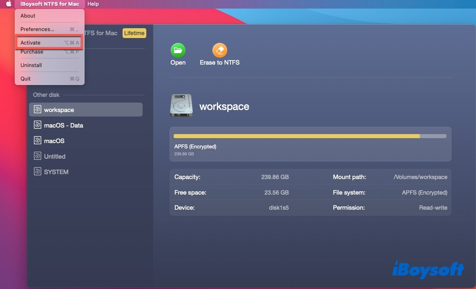476x289 pixels.
Task: Open the Help menu in menu bar
Action: tap(93, 4)
